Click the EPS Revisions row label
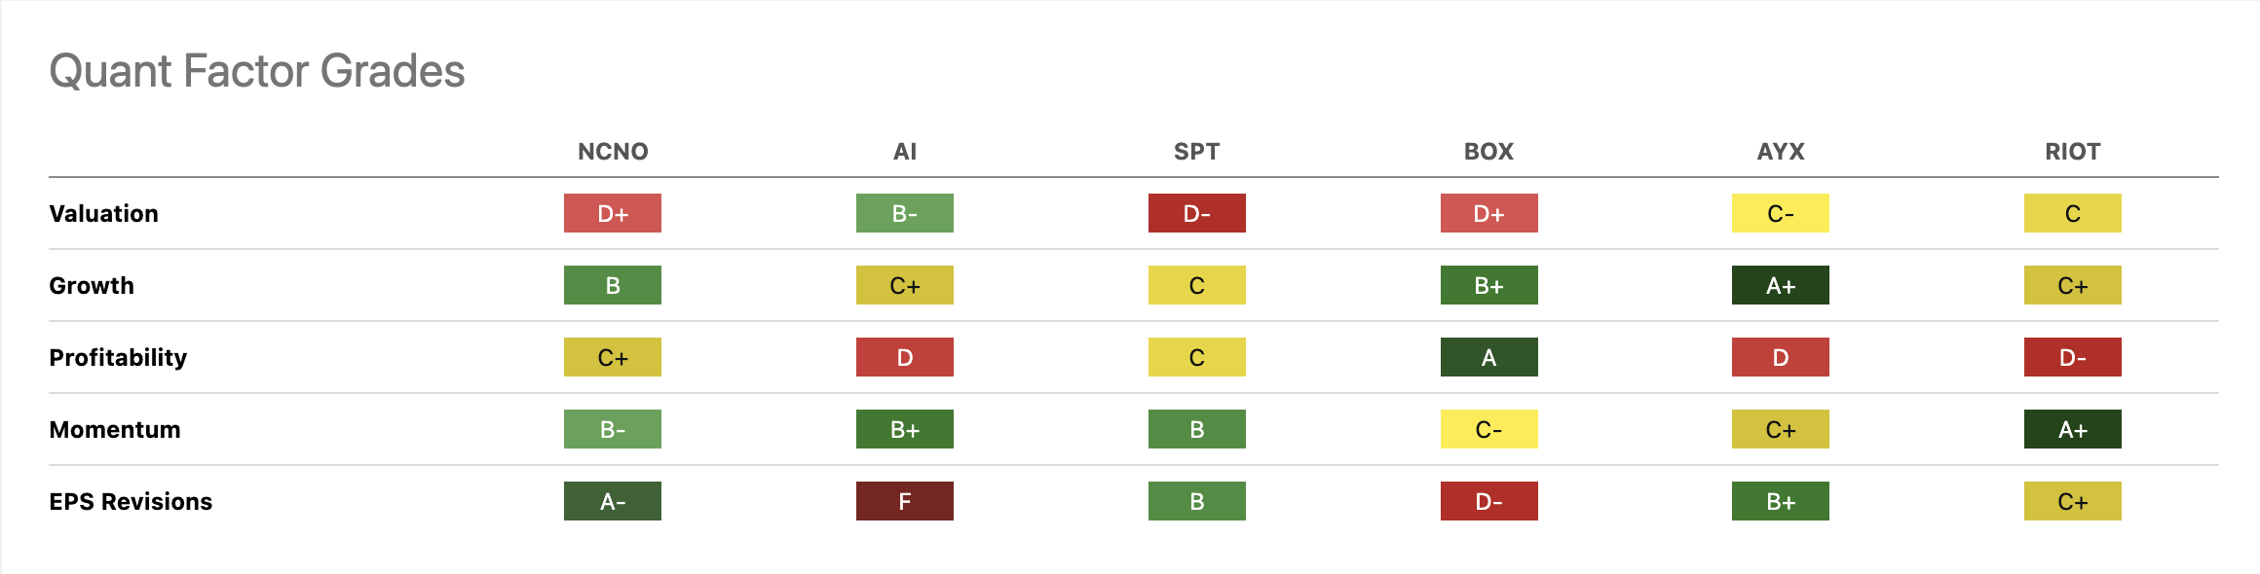This screenshot has height=574, width=2260. pyautogui.click(x=131, y=502)
